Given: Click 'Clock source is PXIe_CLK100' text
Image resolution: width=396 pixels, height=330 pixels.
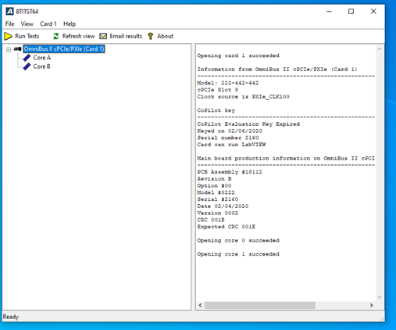Looking at the screenshot, I should (243, 97).
